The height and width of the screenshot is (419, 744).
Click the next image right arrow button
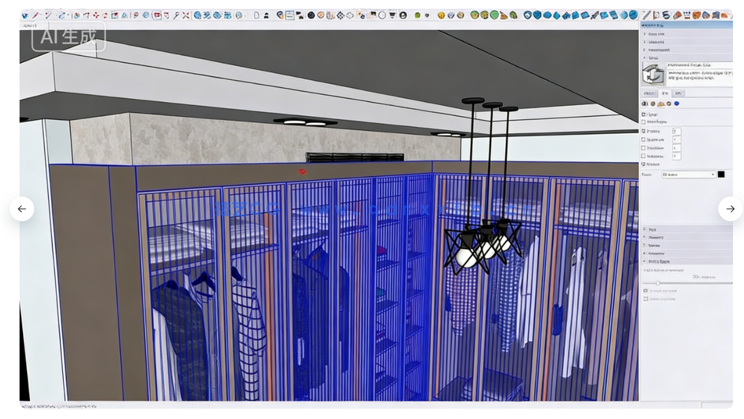tap(730, 209)
